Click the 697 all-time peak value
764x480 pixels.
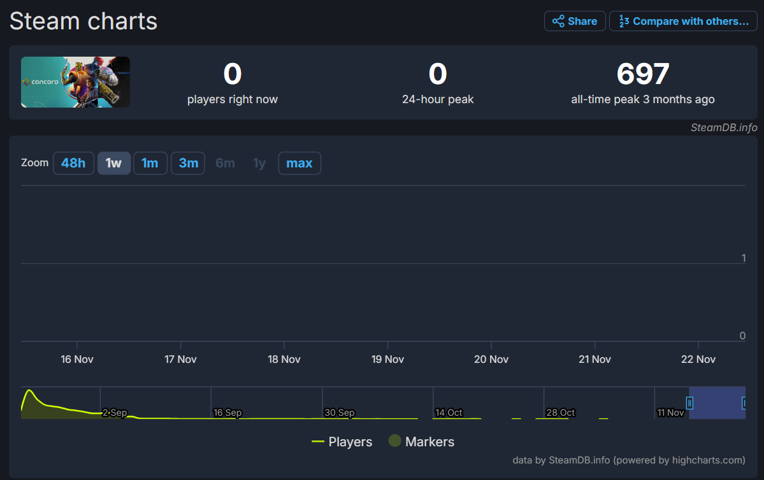643,74
